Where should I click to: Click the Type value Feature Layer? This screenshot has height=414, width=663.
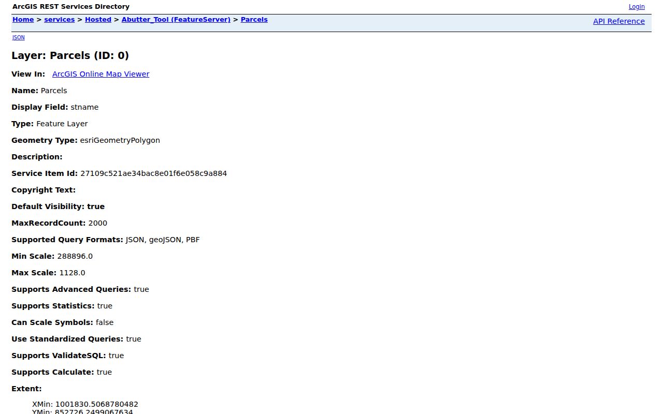pos(62,124)
